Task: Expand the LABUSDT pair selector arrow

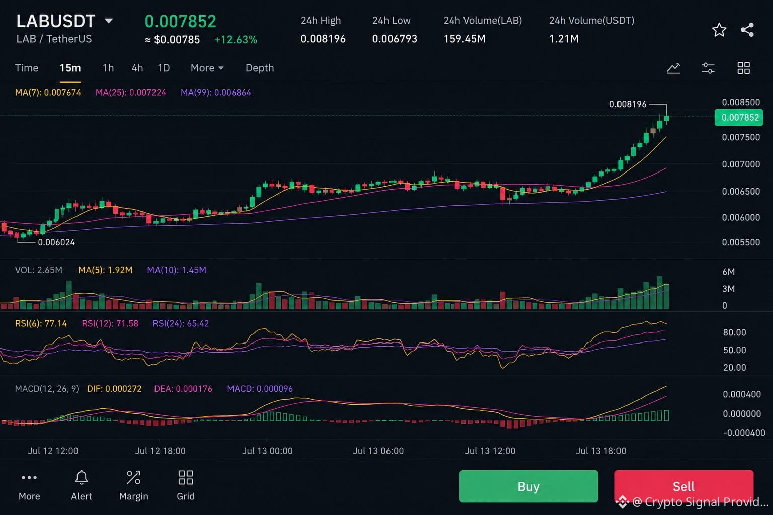Action: point(108,21)
